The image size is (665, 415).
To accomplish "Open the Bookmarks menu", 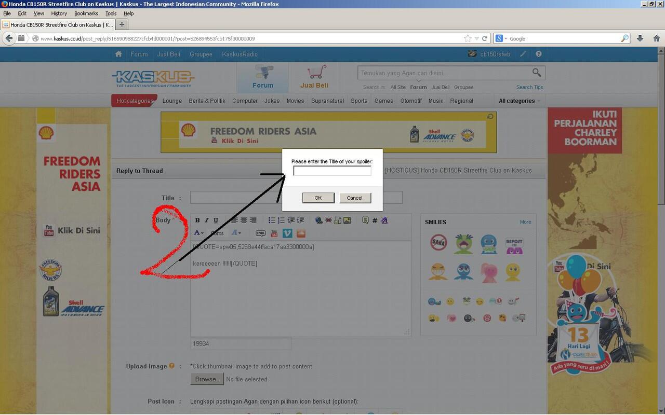I will click(86, 13).
